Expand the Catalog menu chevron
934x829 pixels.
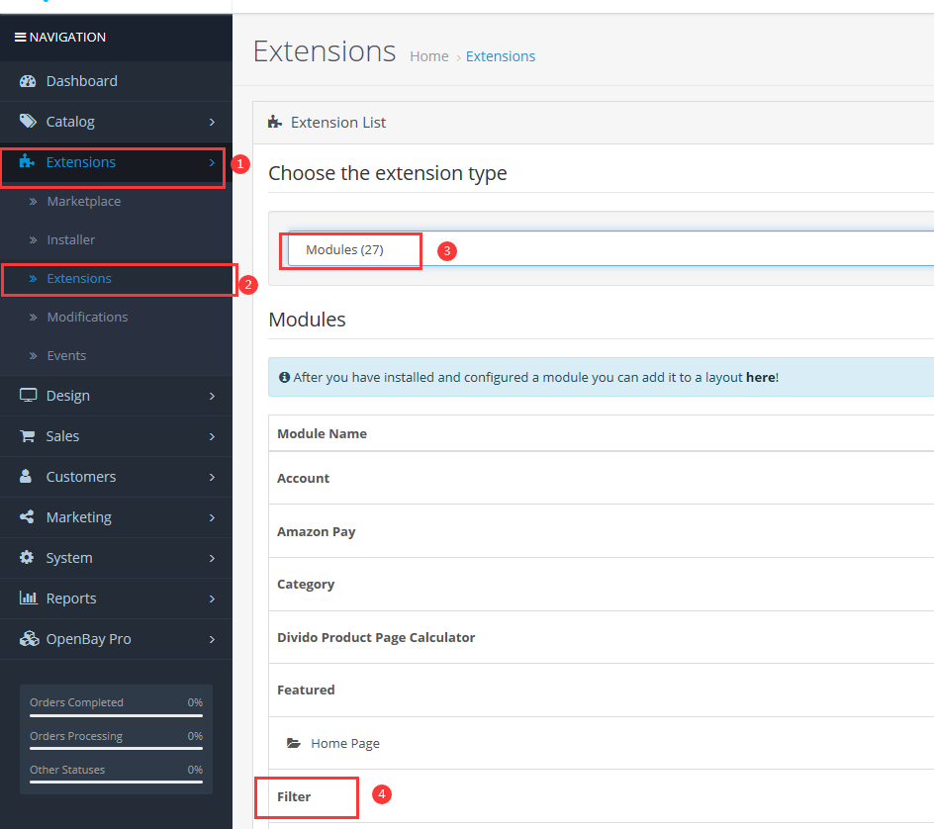pyautogui.click(x=212, y=122)
